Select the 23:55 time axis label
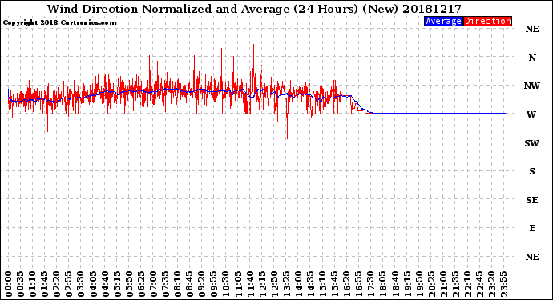The width and height of the screenshot is (553, 300). point(503,284)
